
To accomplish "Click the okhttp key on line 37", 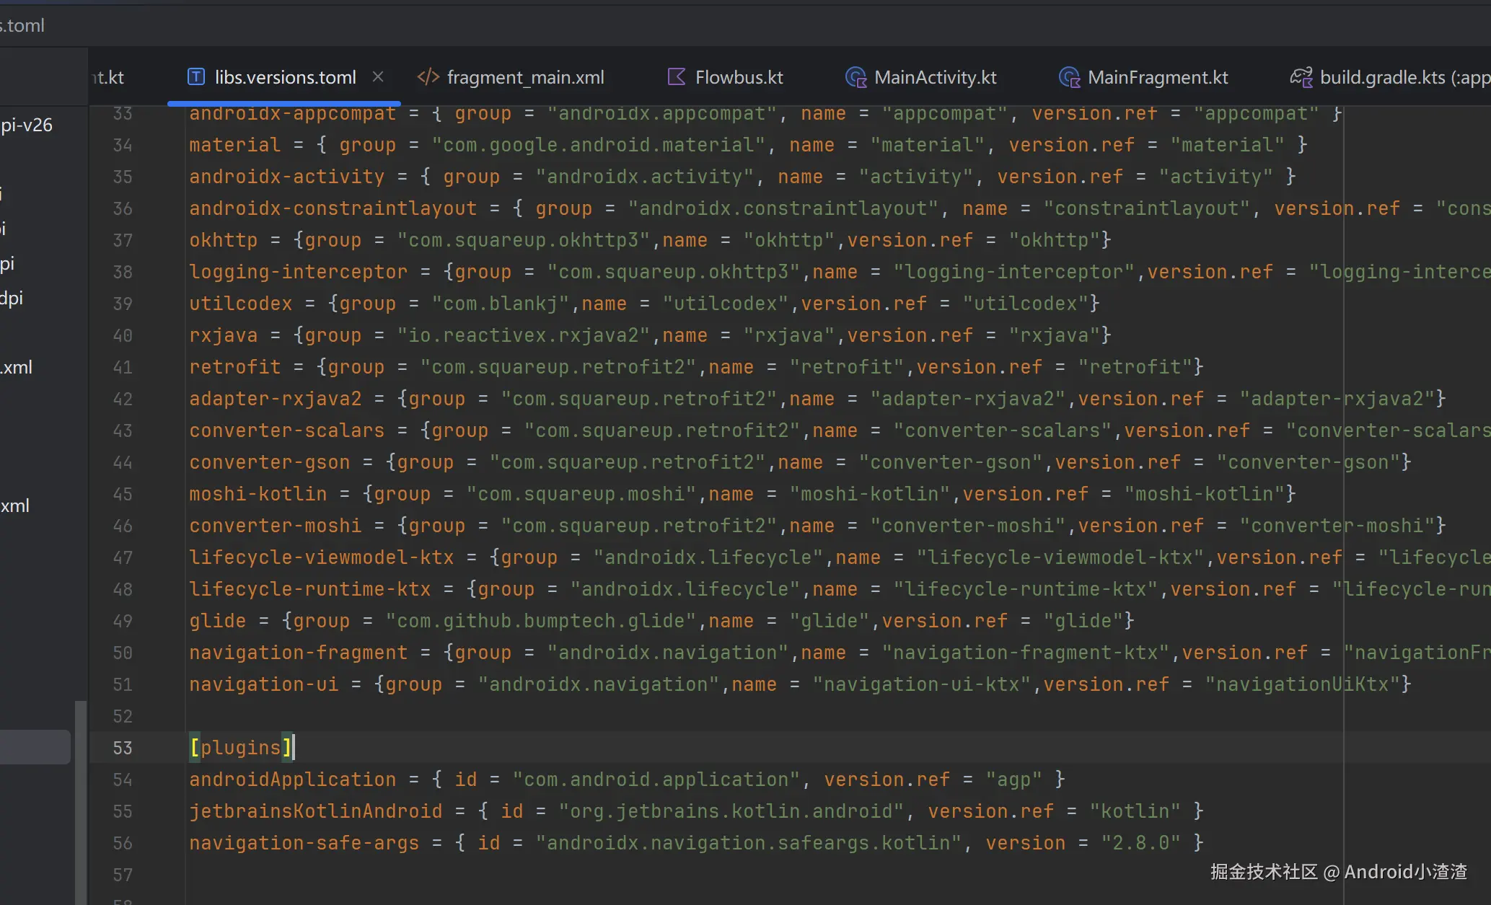I will click(223, 240).
